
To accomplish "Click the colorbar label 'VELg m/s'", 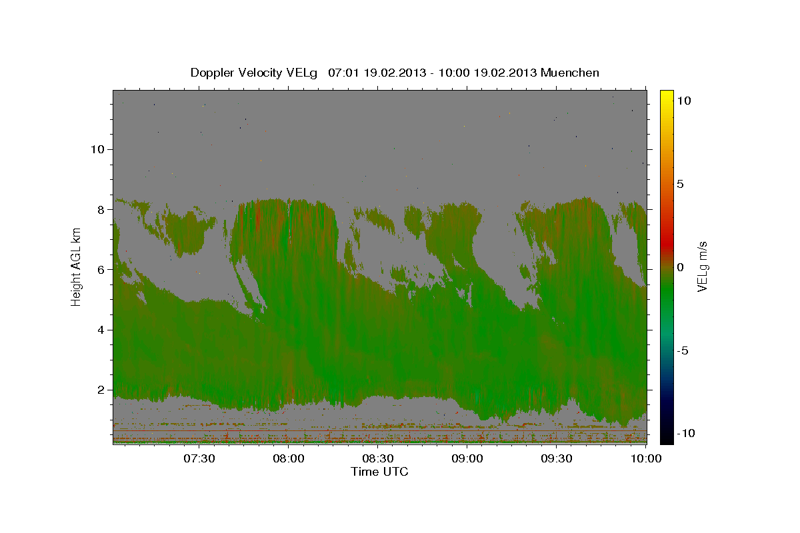I will [x=702, y=267].
